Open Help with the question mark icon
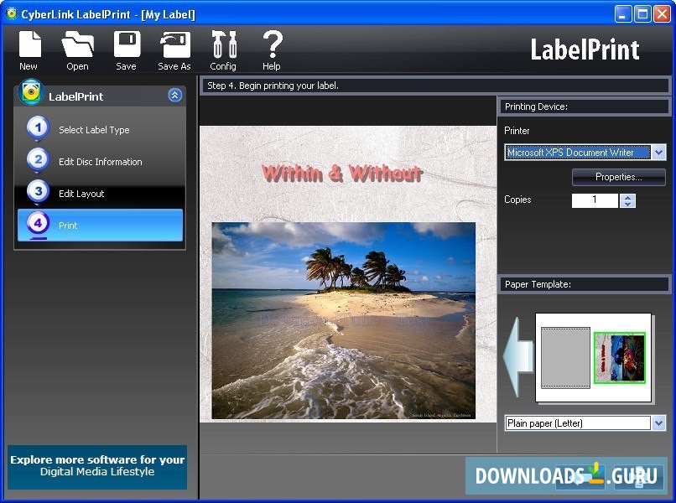 click(272, 44)
